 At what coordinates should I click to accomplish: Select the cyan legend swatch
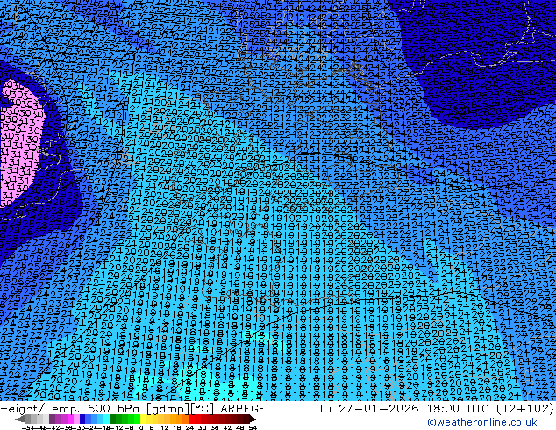[103, 419]
